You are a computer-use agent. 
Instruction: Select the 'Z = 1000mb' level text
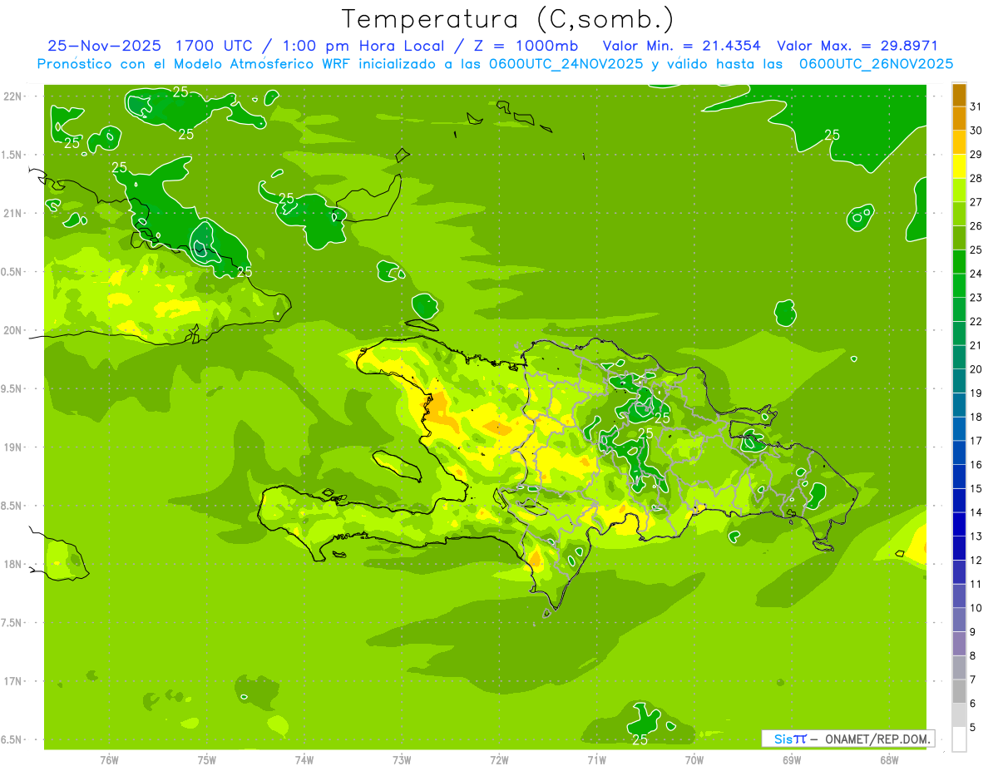click(526, 46)
